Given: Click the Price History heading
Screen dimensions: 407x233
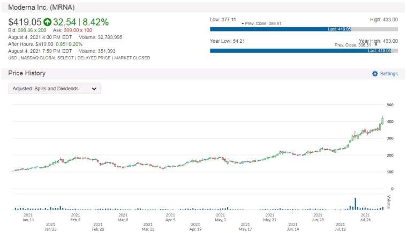Looking at the screenshot, I should click(27, 73).
